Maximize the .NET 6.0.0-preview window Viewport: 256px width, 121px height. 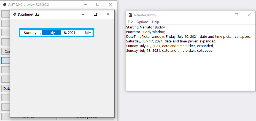[98, 5]
